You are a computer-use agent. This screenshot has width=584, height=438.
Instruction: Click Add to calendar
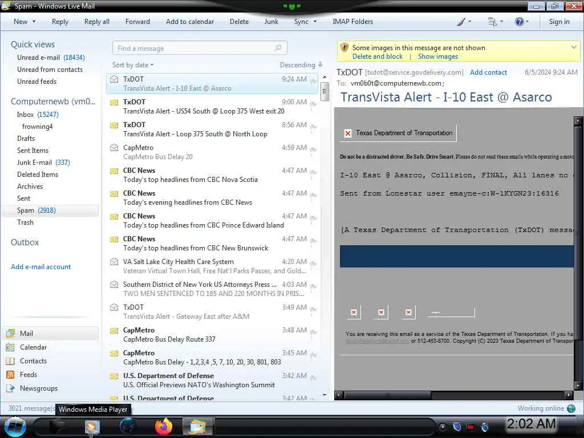tap(190, 22)
